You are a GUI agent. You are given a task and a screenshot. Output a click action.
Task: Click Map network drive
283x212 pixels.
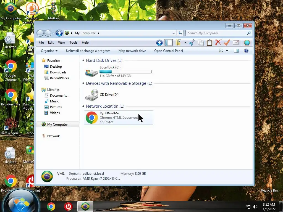tap(132, 51)
